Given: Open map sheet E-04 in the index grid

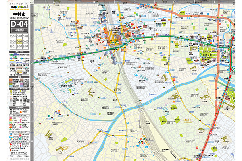Looking at the screenshot, I should pos(19,46).
